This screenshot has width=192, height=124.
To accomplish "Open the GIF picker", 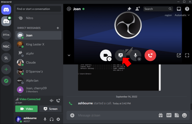I will point(169,115).
